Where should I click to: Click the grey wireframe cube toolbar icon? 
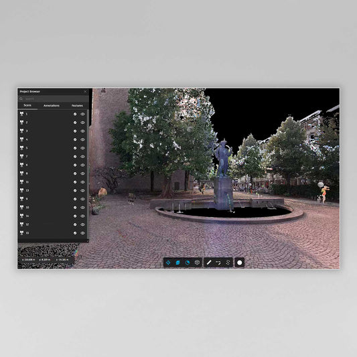pos(197,263)
